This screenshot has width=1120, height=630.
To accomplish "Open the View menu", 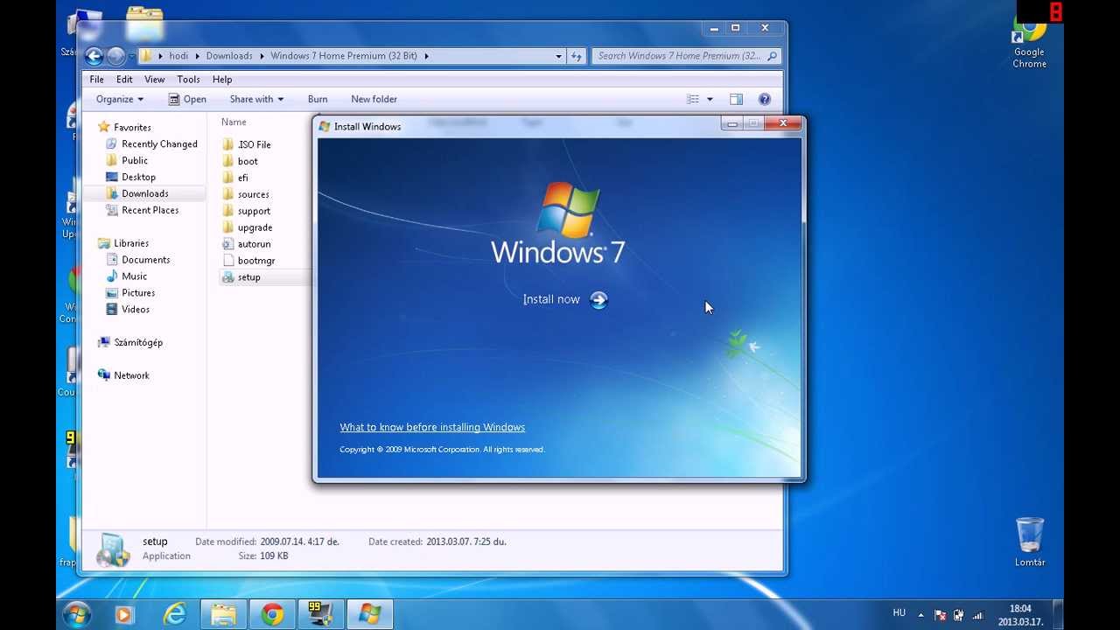I will tap(155, 80).
